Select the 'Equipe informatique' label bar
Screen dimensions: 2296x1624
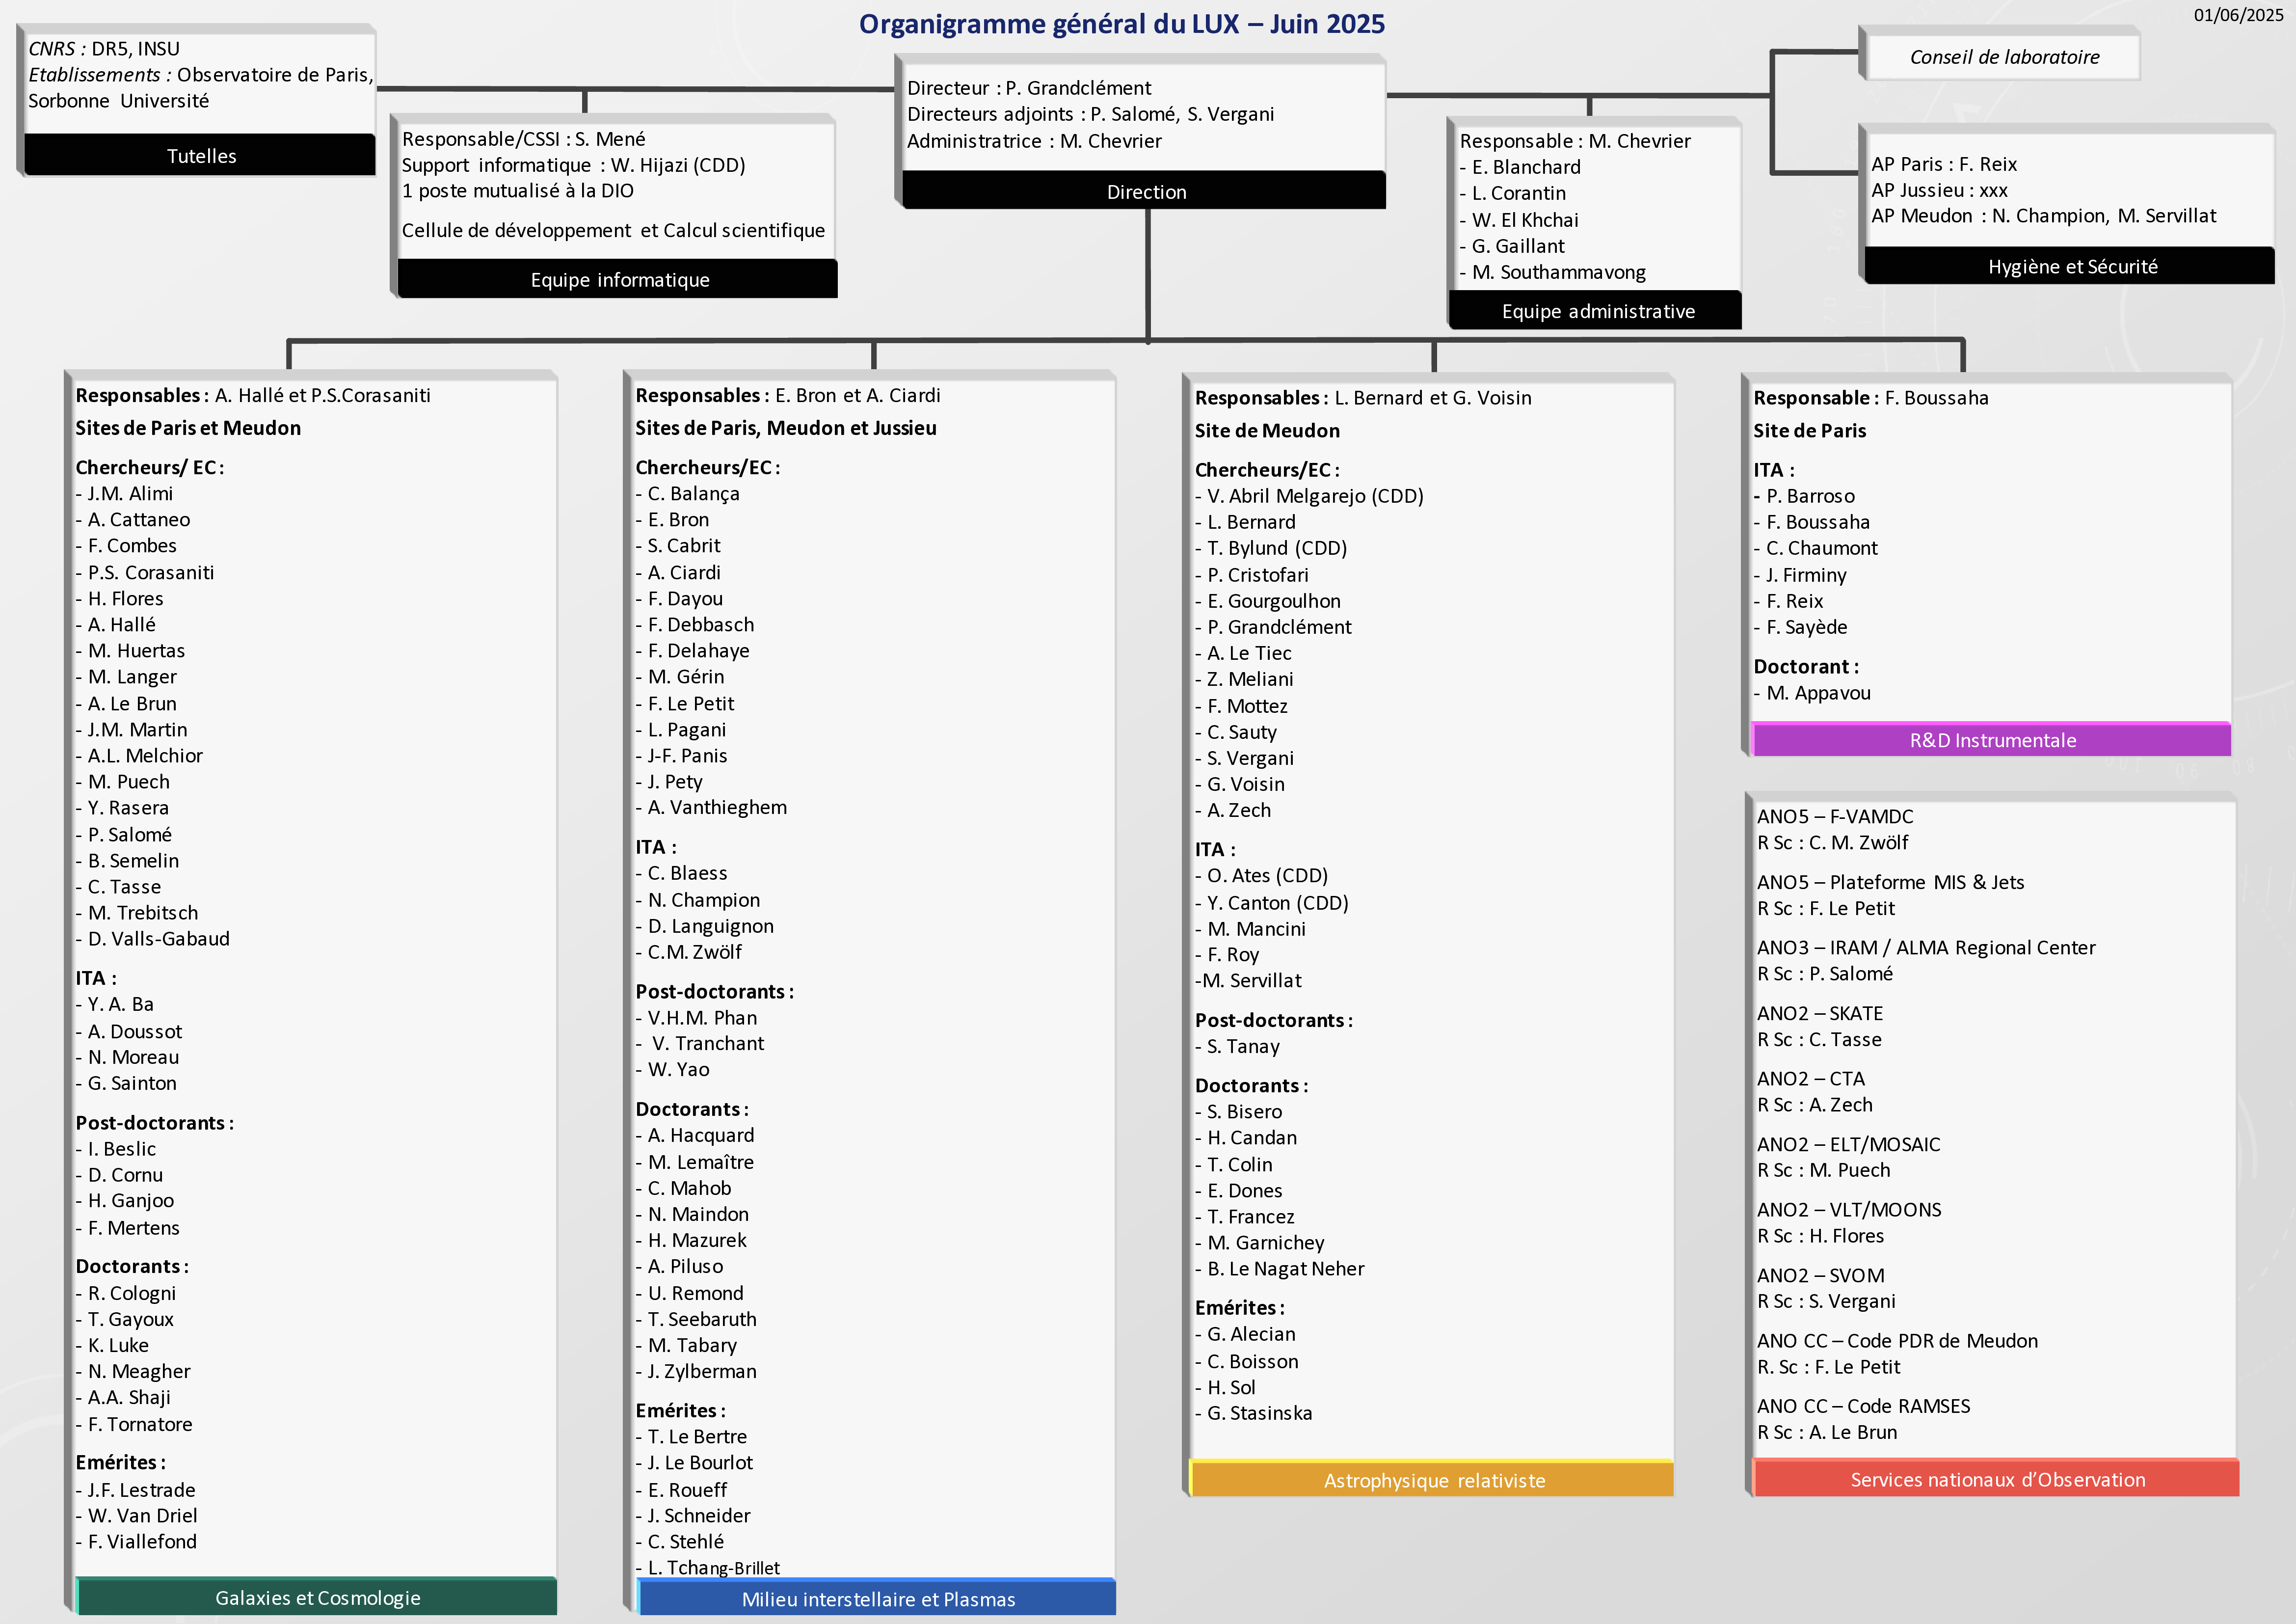618,279
